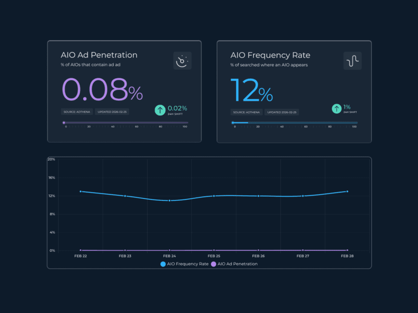Click the 1% 24H shift badge
Viewport: 418px width, 313px height.
point(347,108)
